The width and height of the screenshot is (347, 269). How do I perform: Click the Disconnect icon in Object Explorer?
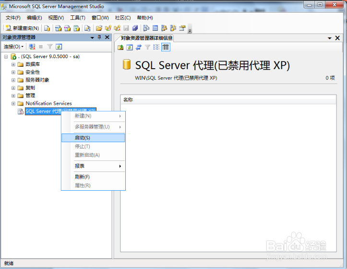[32, 47]
